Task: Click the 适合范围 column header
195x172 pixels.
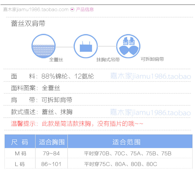Action: (x=126, y=142)
